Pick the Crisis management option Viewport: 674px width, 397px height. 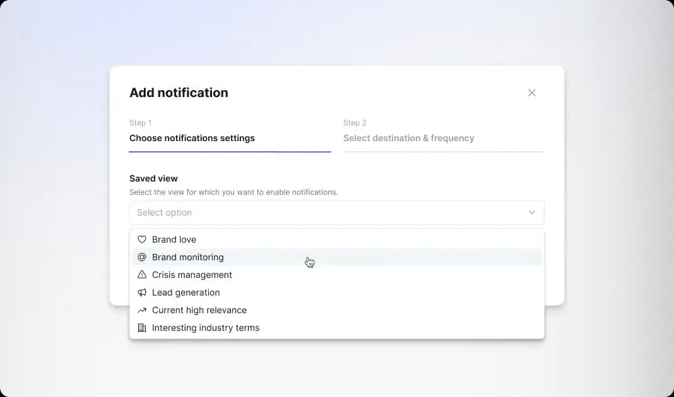coord(191,275)
